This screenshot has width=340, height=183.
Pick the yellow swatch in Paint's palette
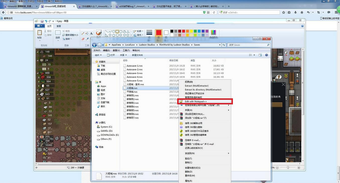191,31
